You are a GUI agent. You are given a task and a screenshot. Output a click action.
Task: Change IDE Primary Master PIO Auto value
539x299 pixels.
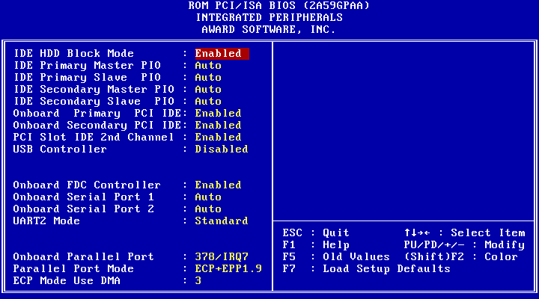pos(208,66)
